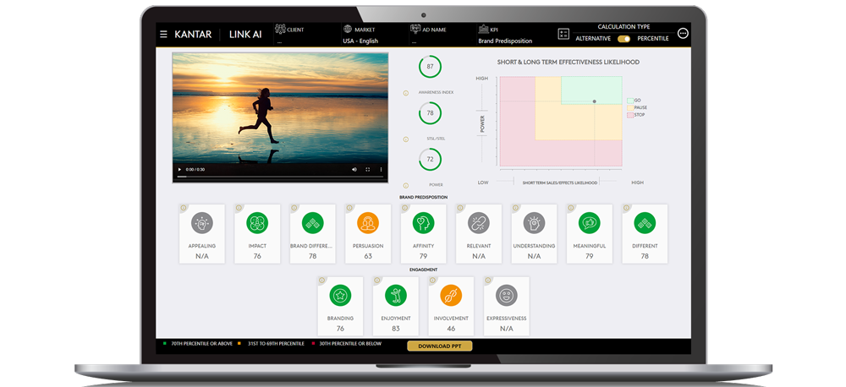Open info corner icon on Persuasion card
The height and width of the screenshot is (387, 846).
click(349, 208)
